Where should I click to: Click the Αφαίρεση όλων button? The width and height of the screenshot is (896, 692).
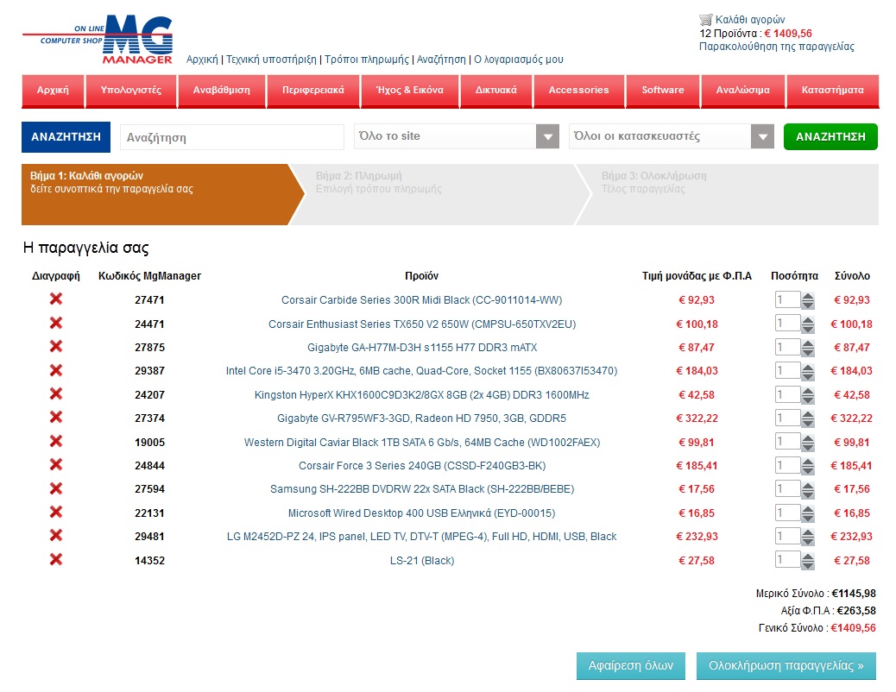pos(631,666)
